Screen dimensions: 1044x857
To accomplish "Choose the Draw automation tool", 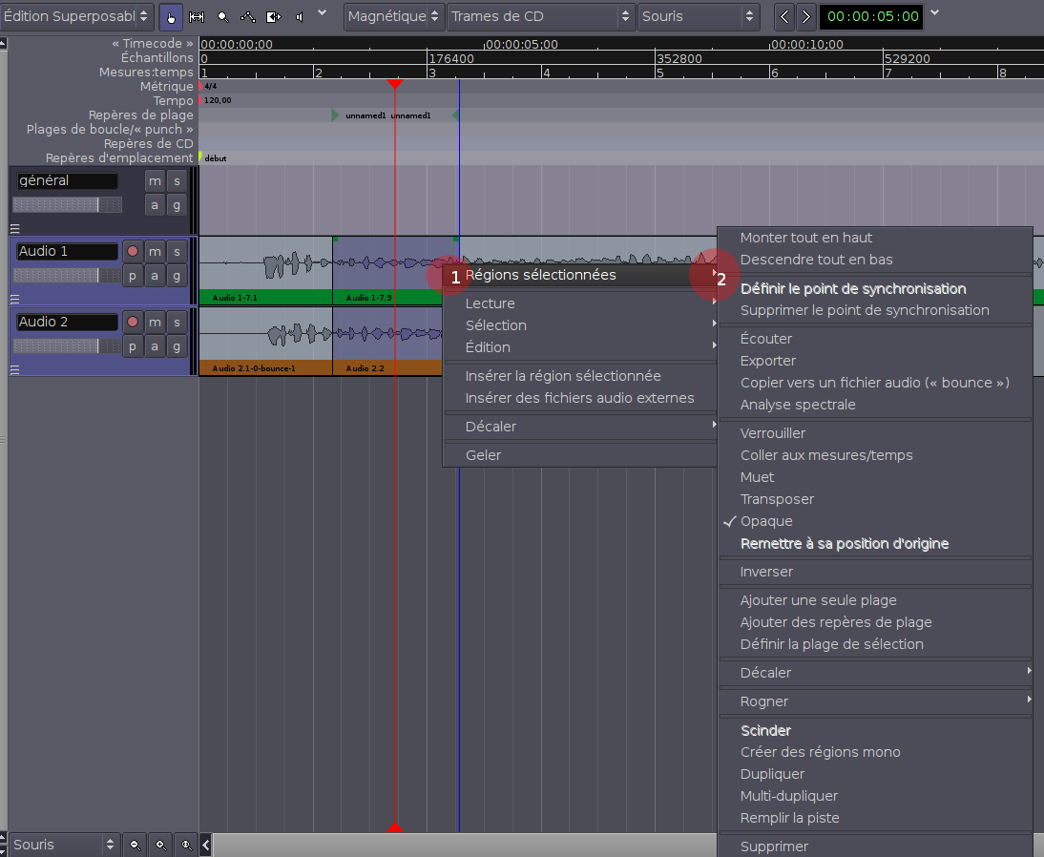I will point(246,16).
